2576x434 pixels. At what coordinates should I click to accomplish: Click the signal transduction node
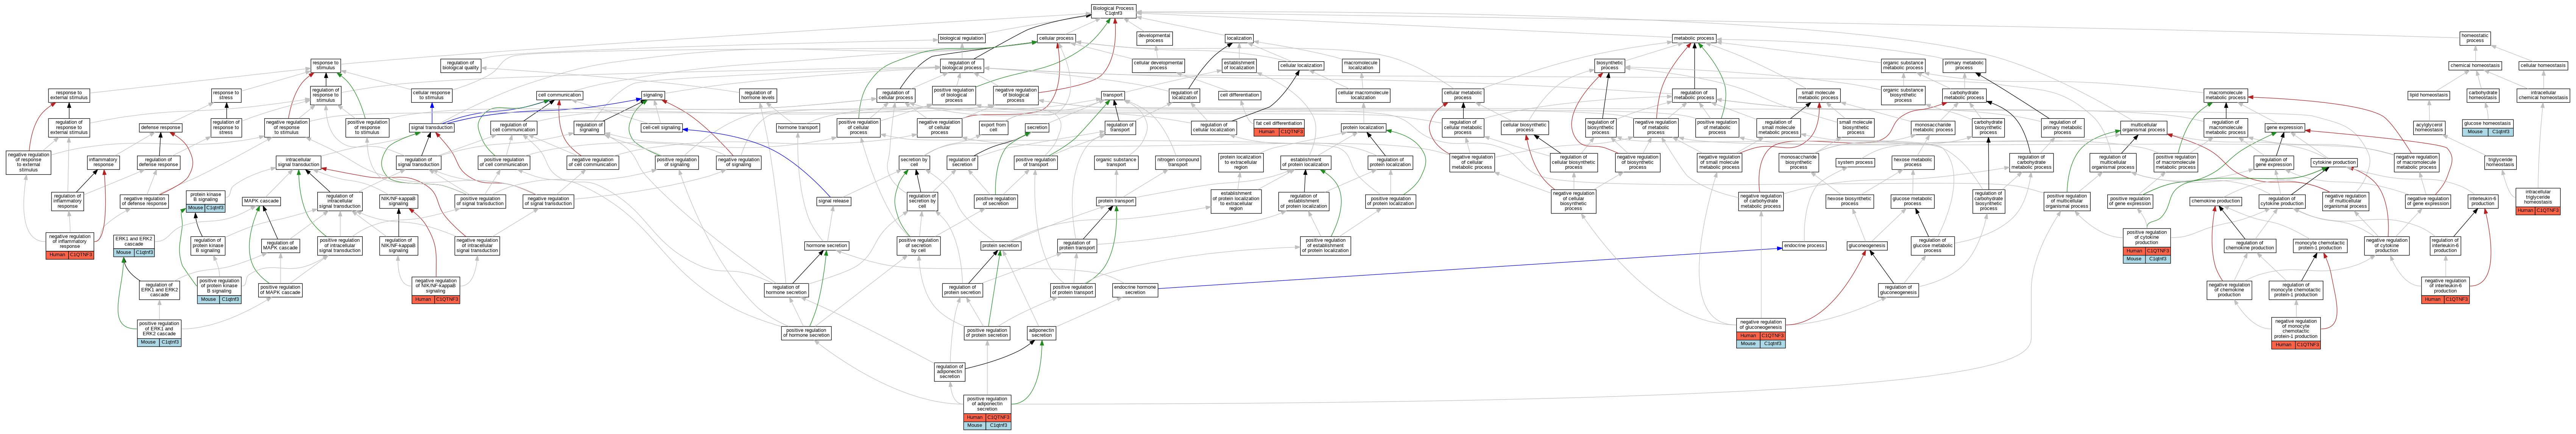point(432,128)
